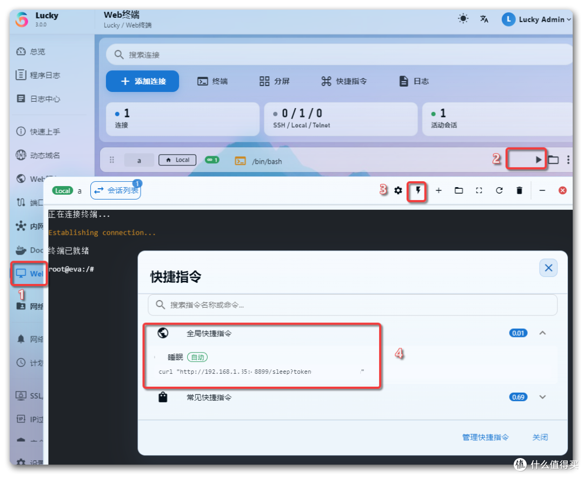Open 动态域名 DDNS sidebar item
This screenshot has width=584, height=477.
pos(38,155)
